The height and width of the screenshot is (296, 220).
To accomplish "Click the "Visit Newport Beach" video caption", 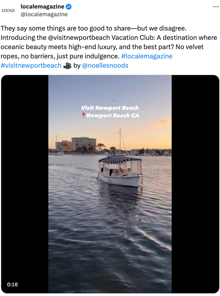I will point(110,108).
